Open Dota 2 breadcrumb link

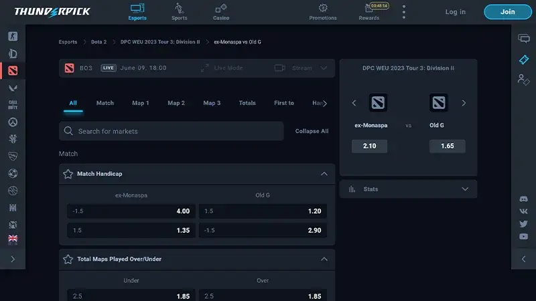[98, 42]
